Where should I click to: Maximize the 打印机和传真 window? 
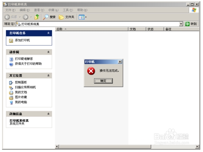[x=192, y=4]
